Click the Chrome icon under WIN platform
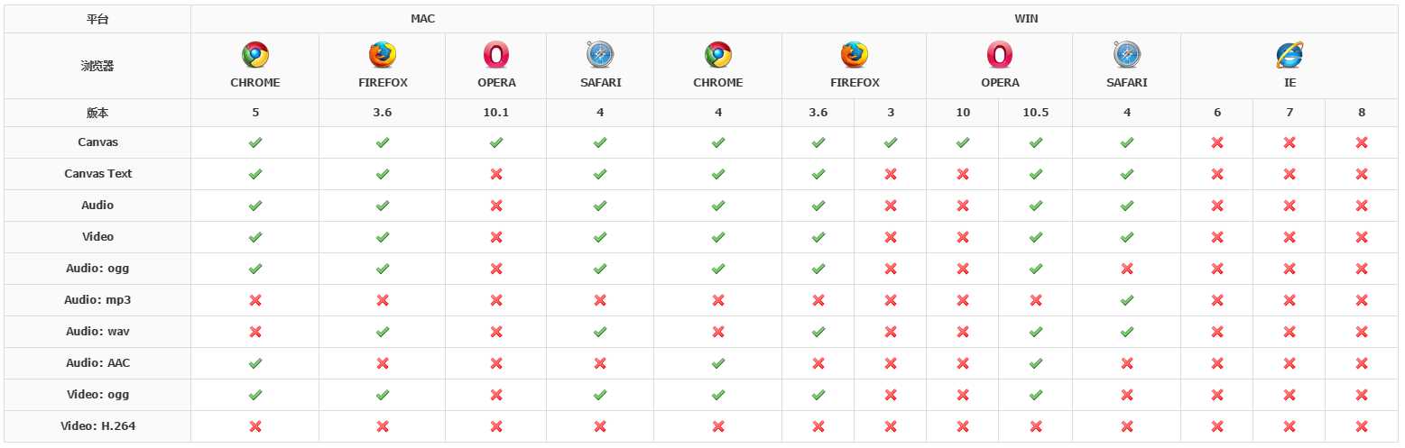The image size is (1405, 448). pos(718,56)
